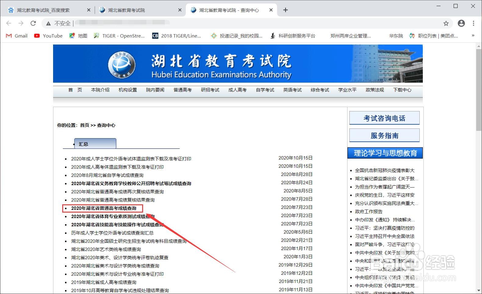Open 全国抗击新冠肺炎疫情表彰大 sidebar link
This screenshot has height=294, width=482.
pos(385,170)
